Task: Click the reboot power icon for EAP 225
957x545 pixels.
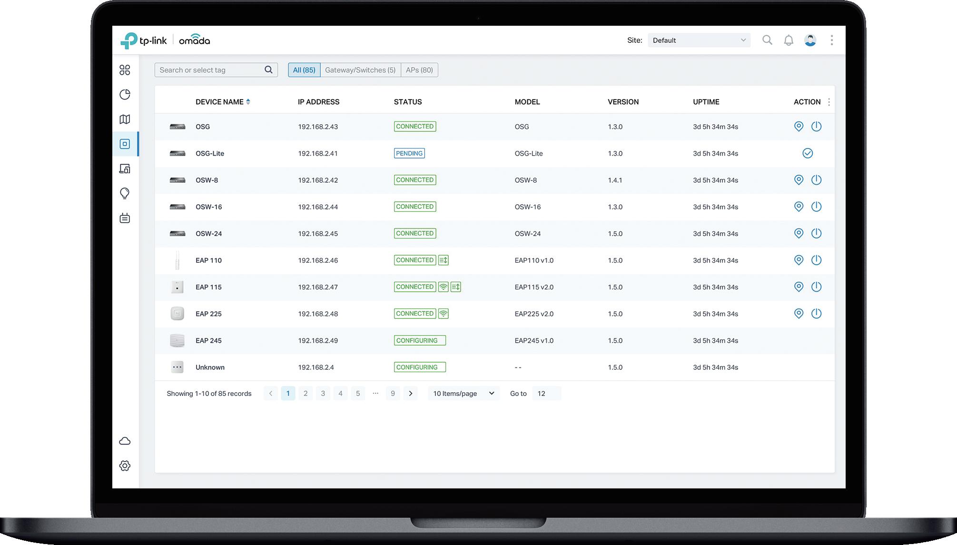Action: (816, 313)
